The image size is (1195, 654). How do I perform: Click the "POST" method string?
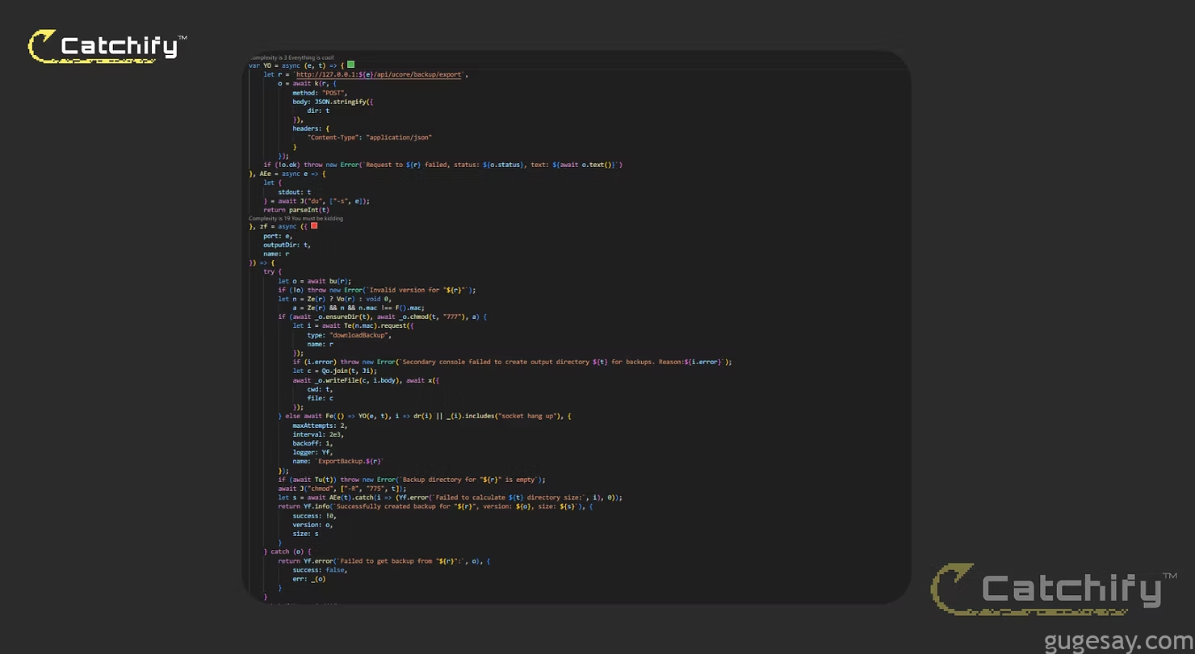pyautogui.click(x=334, y=93)
